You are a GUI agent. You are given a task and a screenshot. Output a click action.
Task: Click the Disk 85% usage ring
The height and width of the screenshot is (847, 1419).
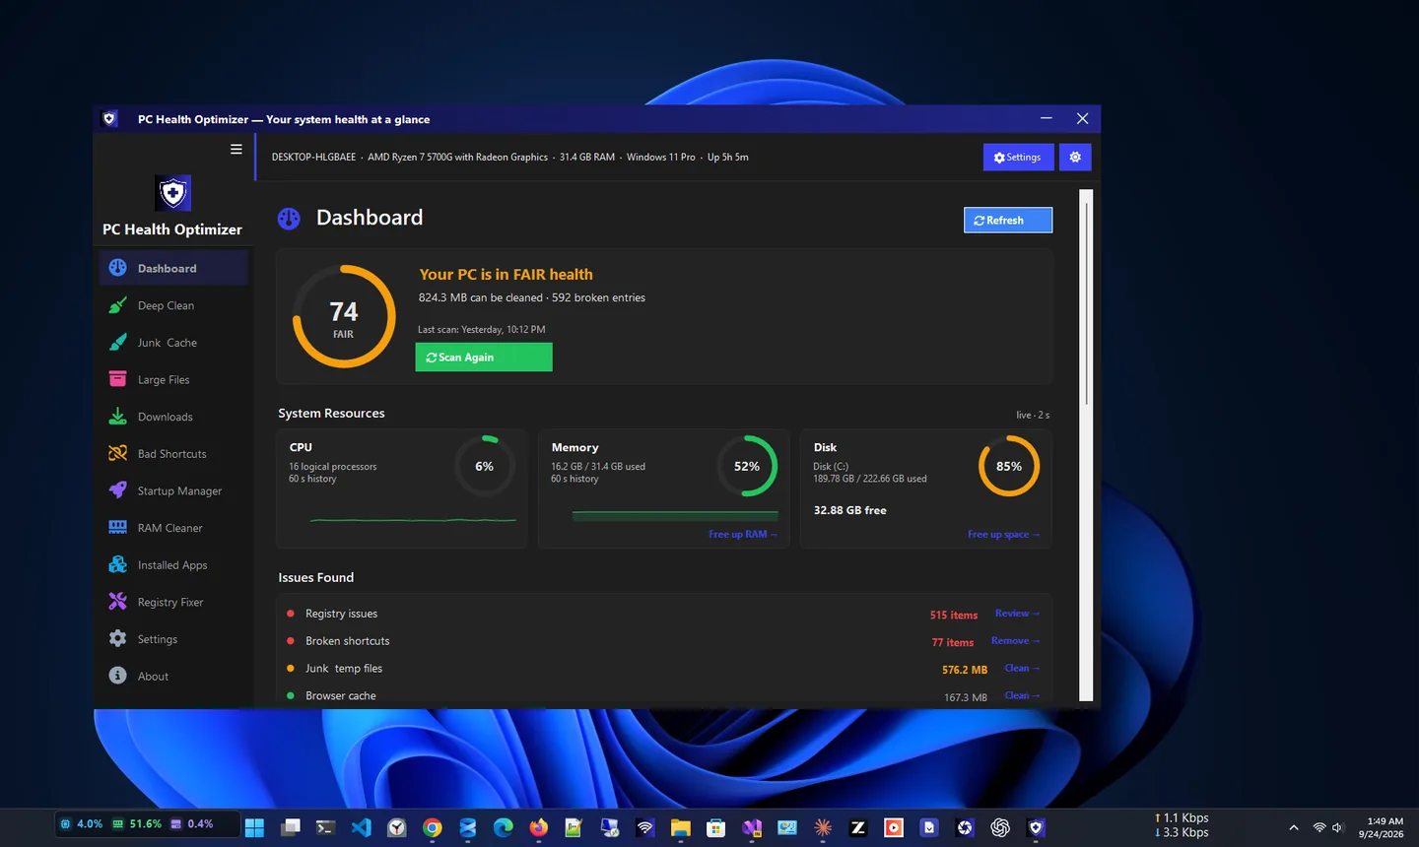click(x=1009, y=466)
